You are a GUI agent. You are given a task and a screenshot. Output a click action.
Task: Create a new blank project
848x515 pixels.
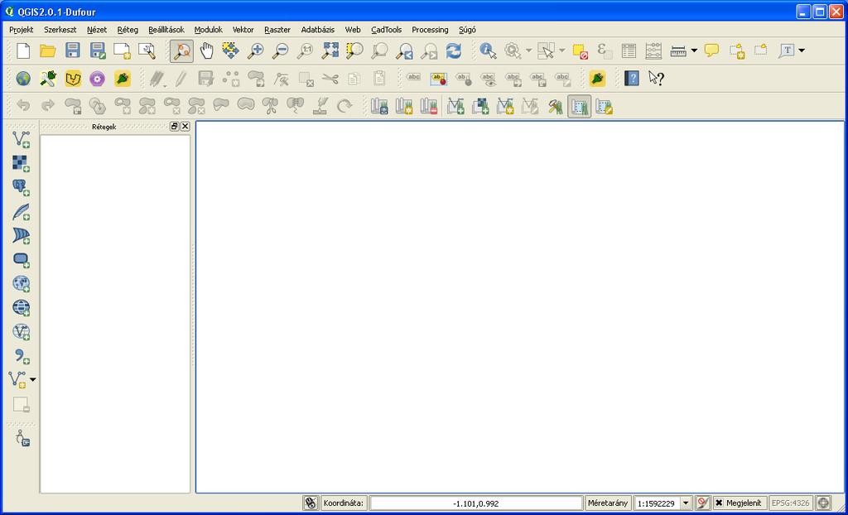coord(23,51)
